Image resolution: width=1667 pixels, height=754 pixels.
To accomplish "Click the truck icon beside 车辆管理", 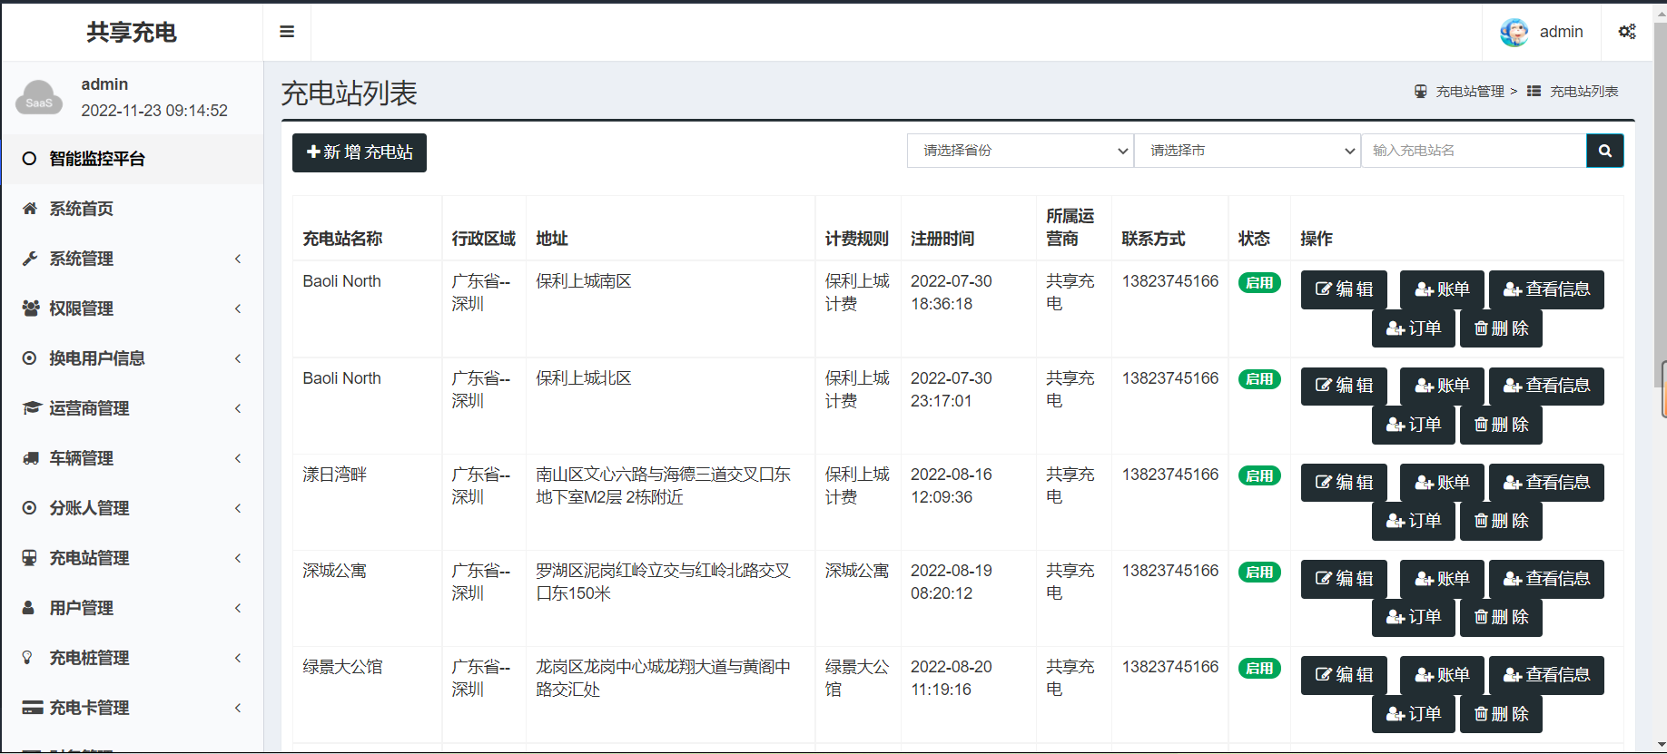I will coord(30,458).
